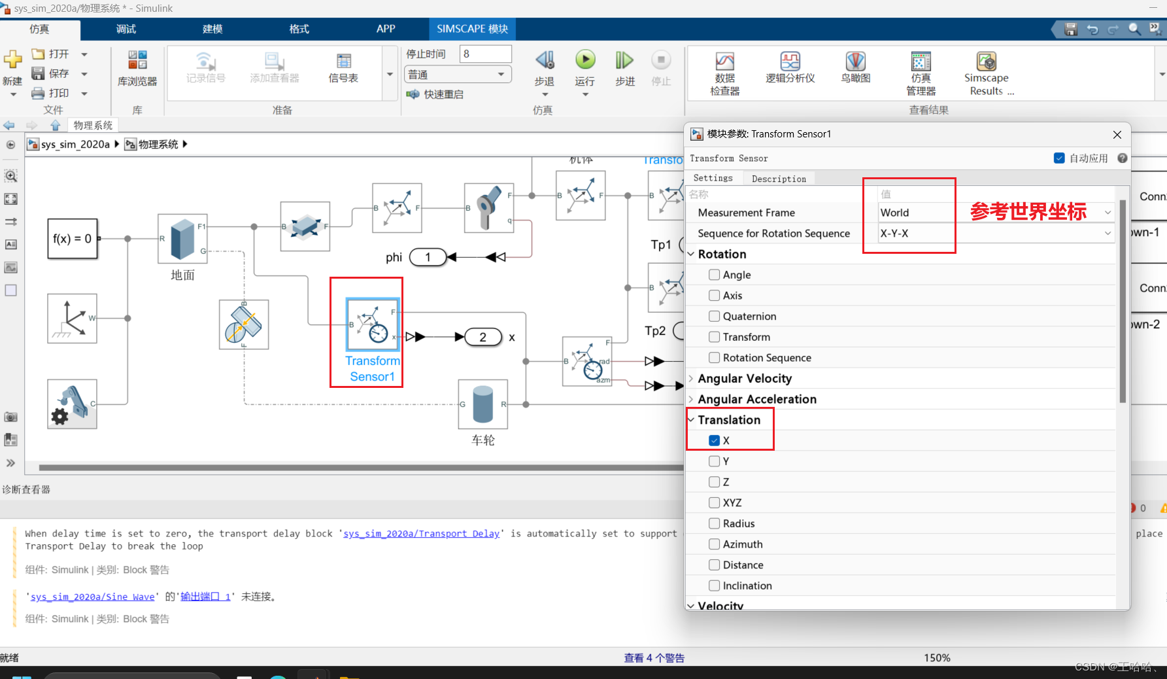Open the Bird's-Eye view (鸟瞰图)
This screenshot has height=679, width=1167.
point(856,68)
